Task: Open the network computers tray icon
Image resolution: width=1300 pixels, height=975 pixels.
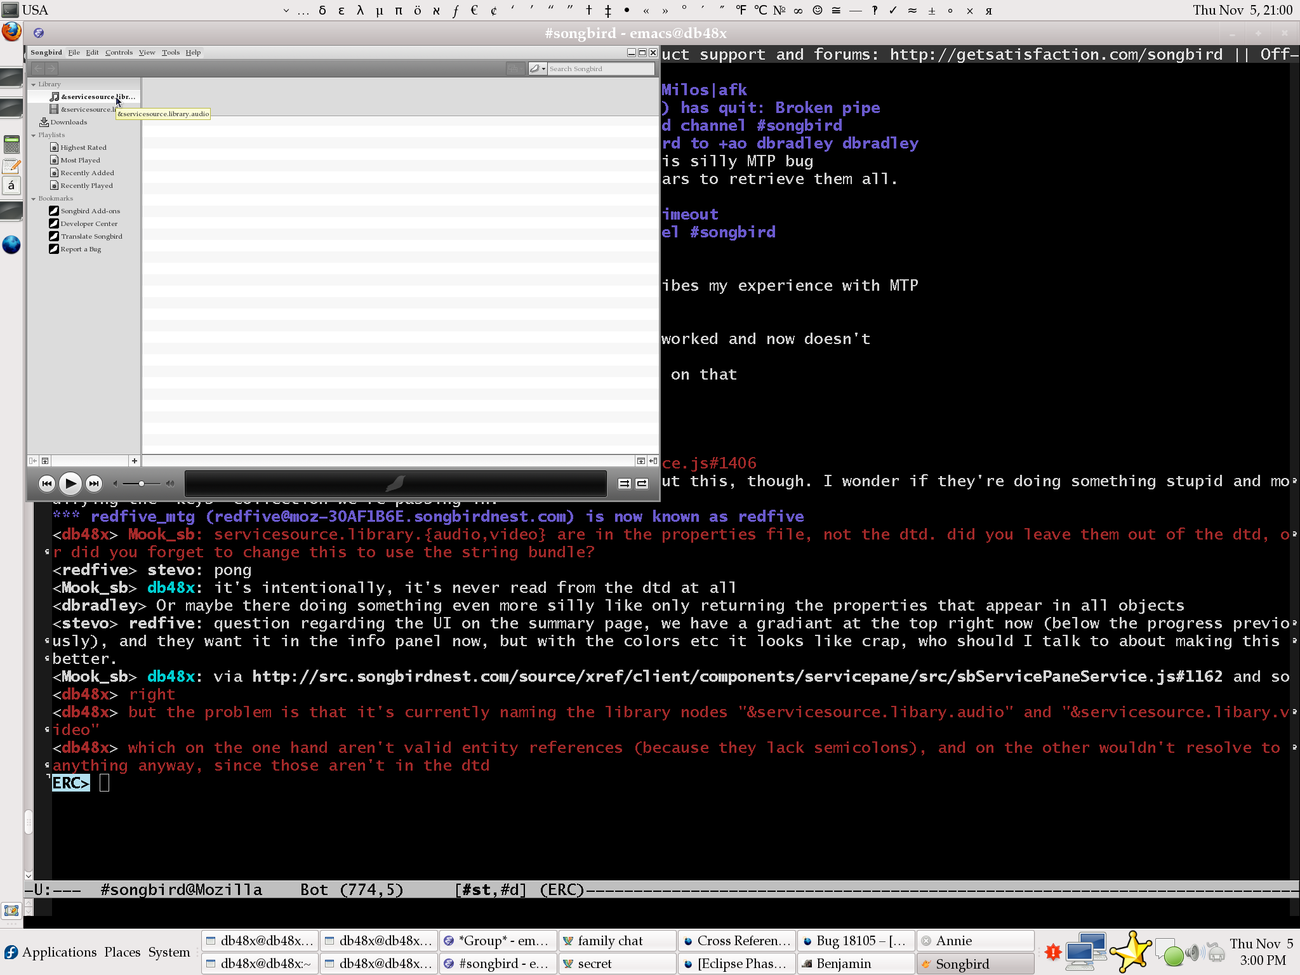Action: click(x=1086, y=951)
